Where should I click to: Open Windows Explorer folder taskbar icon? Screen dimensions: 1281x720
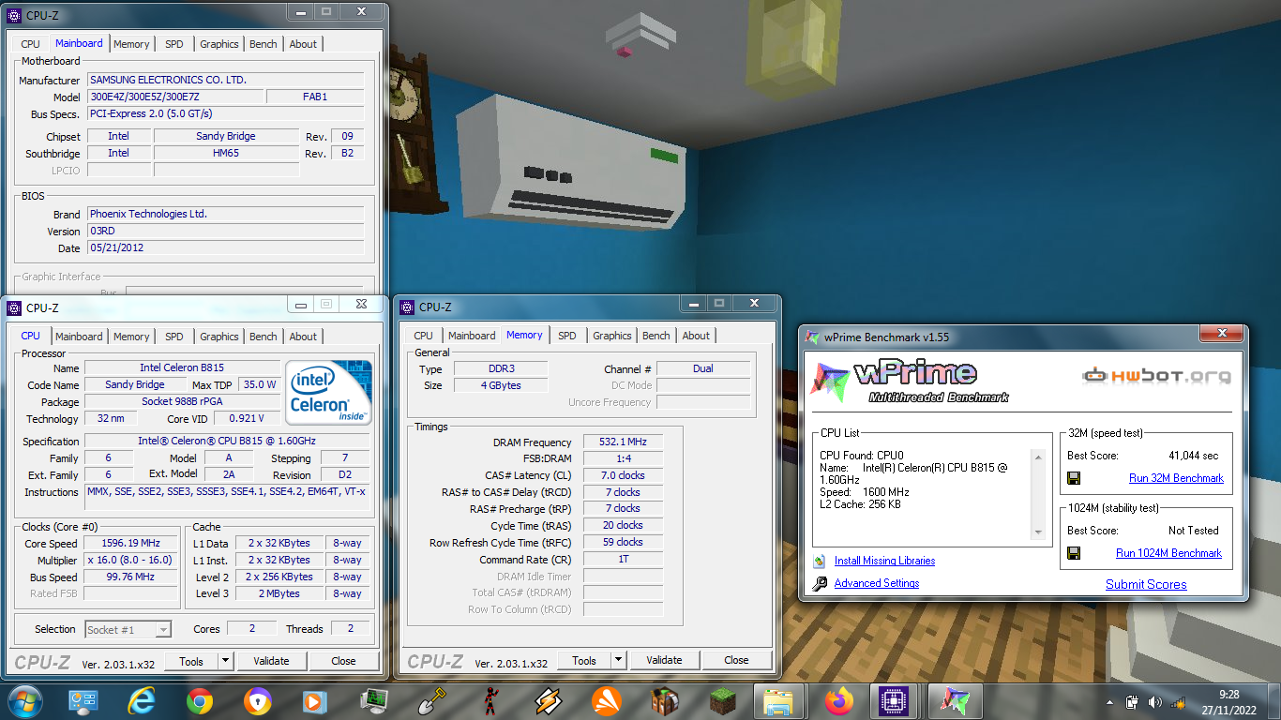pyautogui.click(x=780, y=701)
